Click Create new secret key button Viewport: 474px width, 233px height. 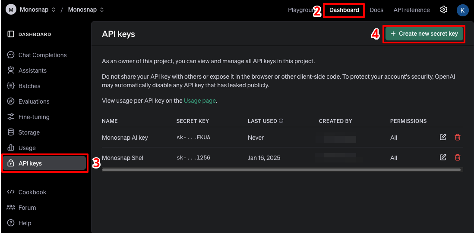(424, 34)
